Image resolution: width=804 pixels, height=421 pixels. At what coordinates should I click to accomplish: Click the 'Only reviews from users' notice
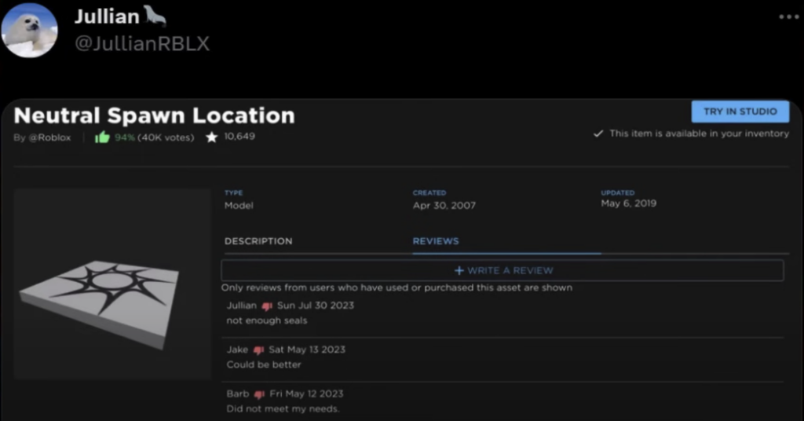(397, 287)
